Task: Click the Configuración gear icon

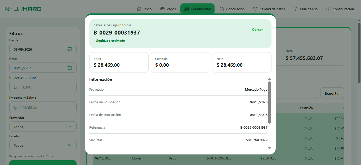Action: 328,9
